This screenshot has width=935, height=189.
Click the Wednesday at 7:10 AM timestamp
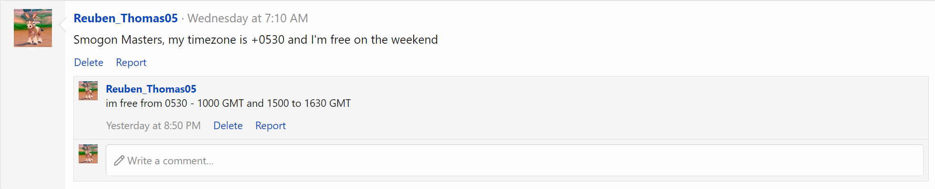pyautogui.click(x=248, y=18)
